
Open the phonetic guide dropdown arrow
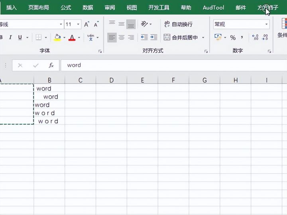point(98,38)
